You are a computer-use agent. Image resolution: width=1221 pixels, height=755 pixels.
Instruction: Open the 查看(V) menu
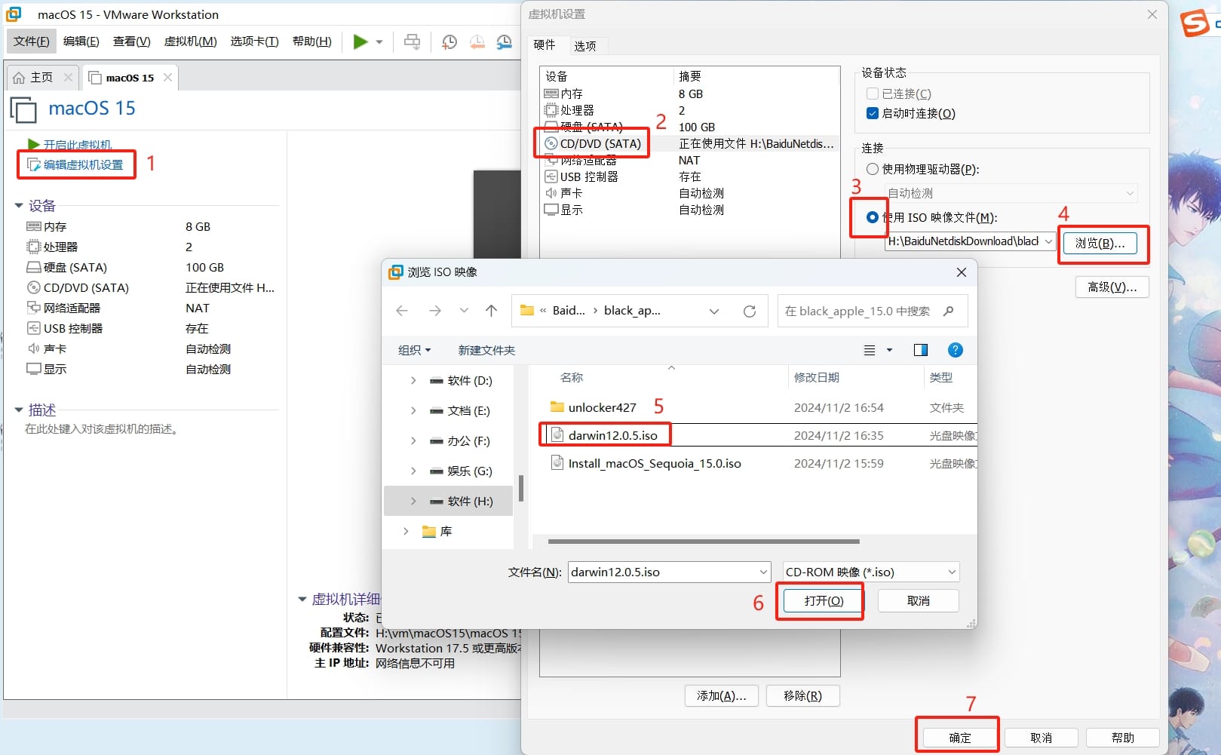click(132, 41)
